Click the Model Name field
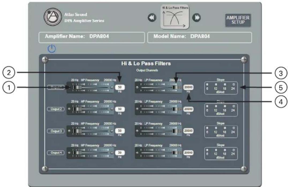Screen dimensions: 288x187 coord(200,37)
